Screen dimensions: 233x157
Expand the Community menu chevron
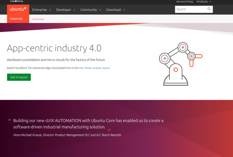point(100,10)
